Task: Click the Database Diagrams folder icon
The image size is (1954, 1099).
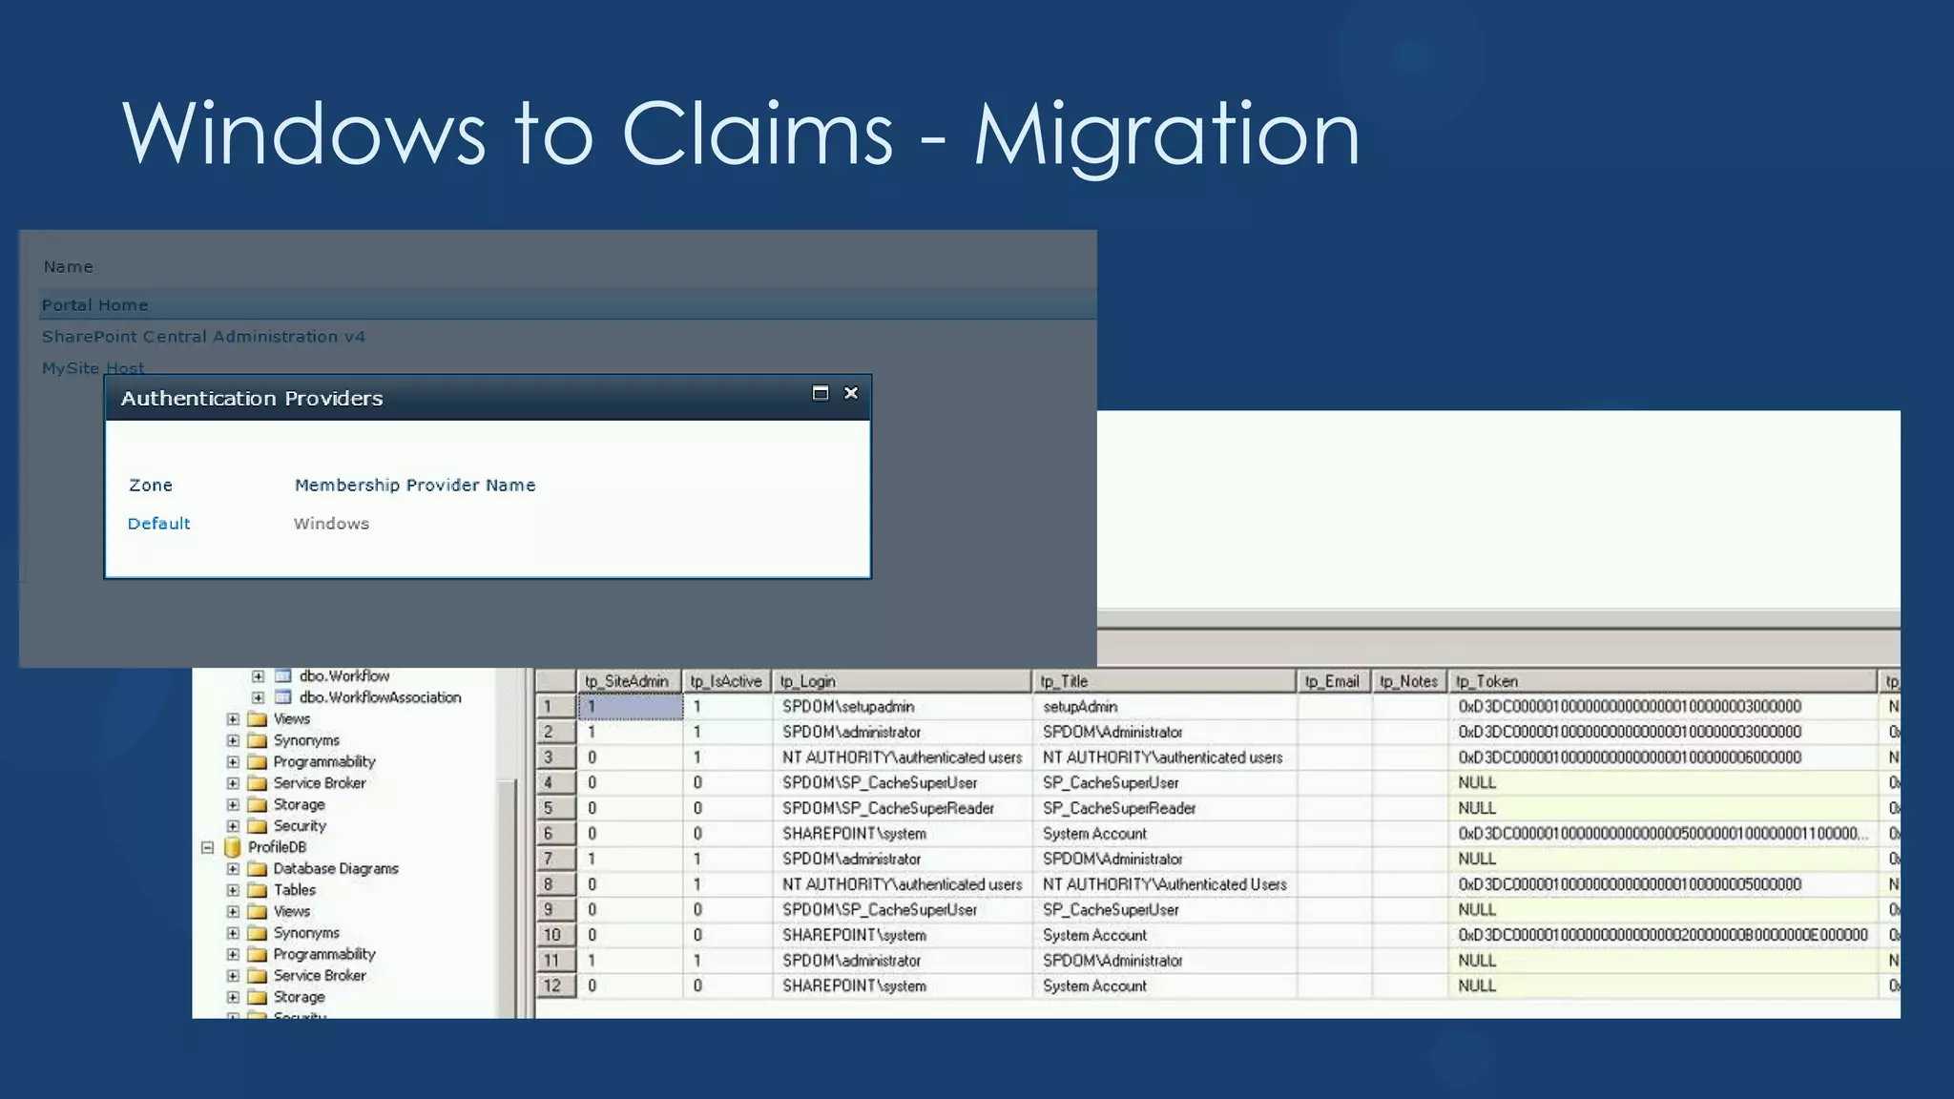Action: tap(257, 869)
